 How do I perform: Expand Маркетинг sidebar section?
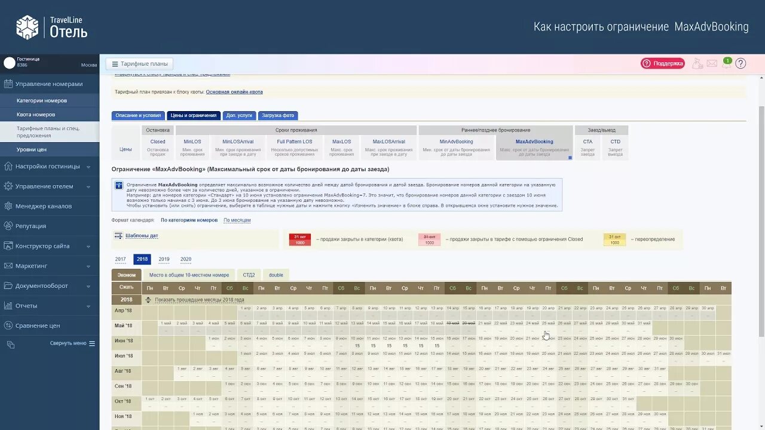coord(50,266)
